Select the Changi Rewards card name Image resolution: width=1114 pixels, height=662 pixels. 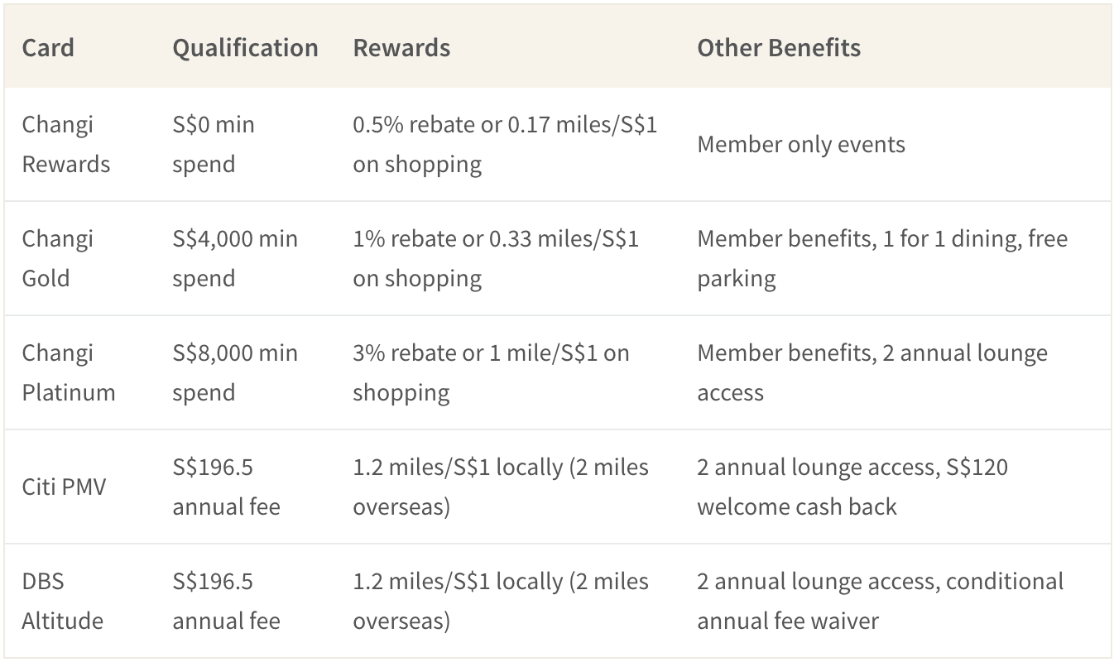pyautogui.click(x=65, y=144)
